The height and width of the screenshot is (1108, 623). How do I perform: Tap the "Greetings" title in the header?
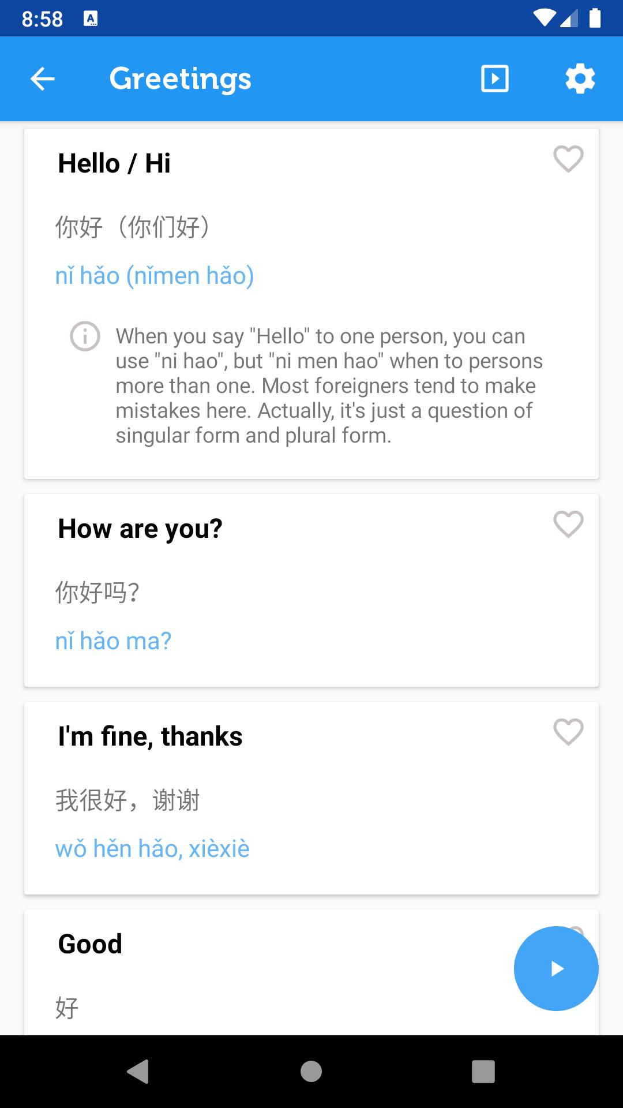click(181, 79)
